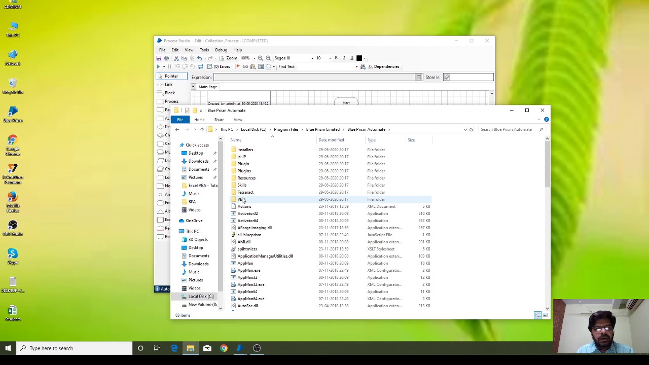The height and width of the screenshot is (365, 649).
Task: Open the Find Text dropdown
Action: (x=356, y=67)
